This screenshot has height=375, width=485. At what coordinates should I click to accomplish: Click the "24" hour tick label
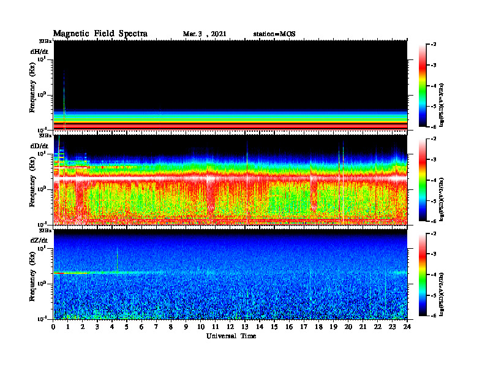(407, 327)
